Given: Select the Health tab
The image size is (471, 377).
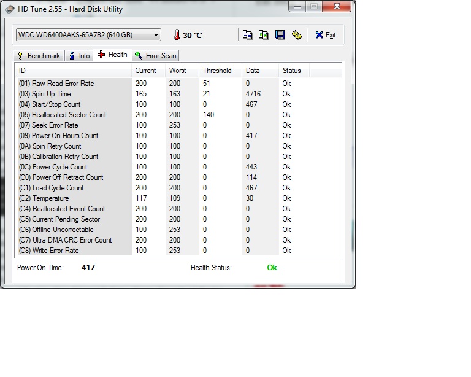Looking at the screenshot, I should tap(112, 55).
